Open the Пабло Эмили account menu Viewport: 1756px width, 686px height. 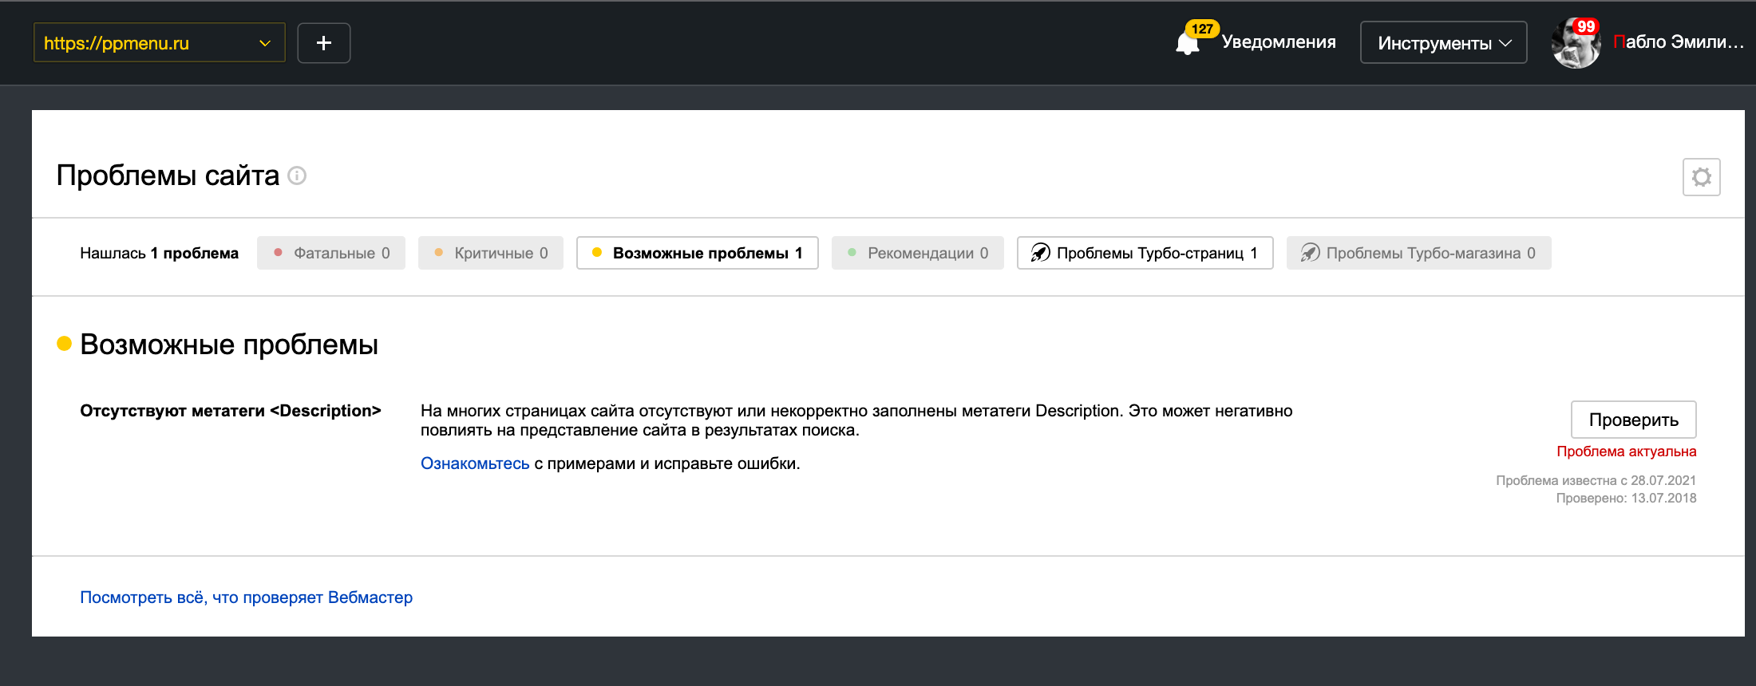(x=1678, y=42)
